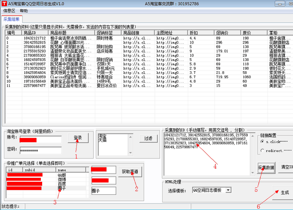This screenshot has height=210, width=293.
Task: Click the 179.01 promo price cell
Action: [222, 51]
